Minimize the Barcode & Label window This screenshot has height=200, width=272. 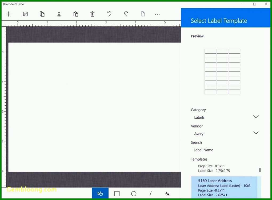(243, 4)
